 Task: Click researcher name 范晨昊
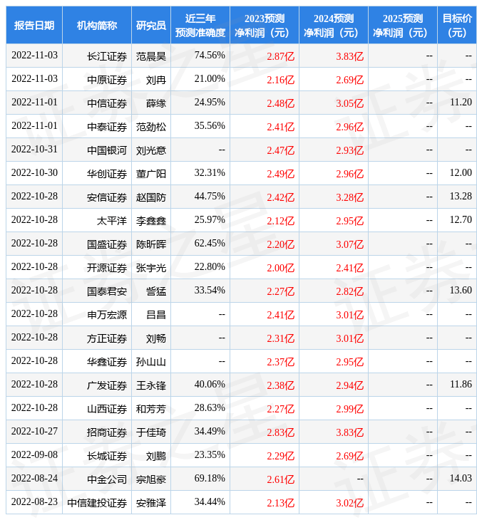151,56
